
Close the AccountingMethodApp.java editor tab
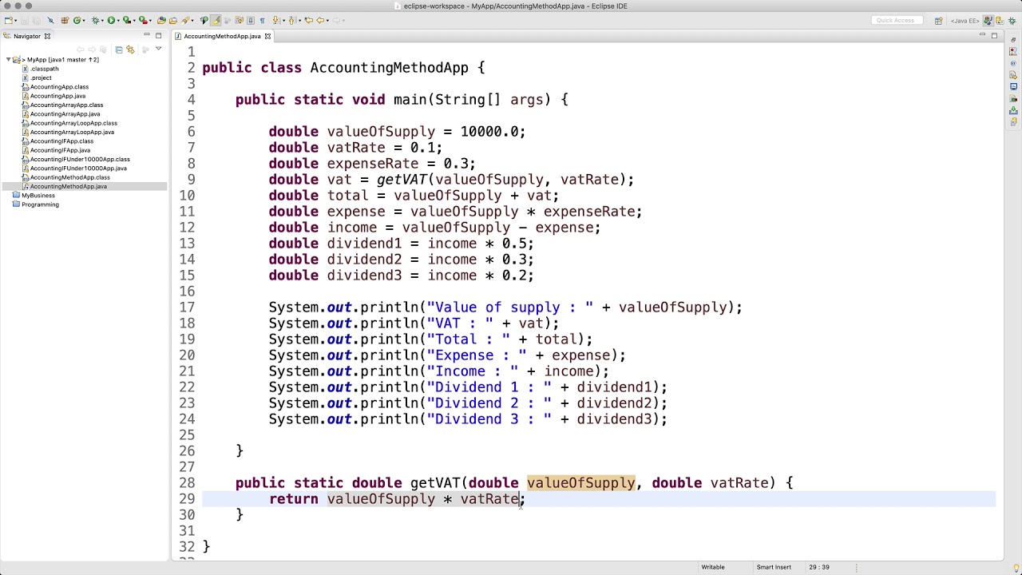pyautogui.click(x=267, y=36)
